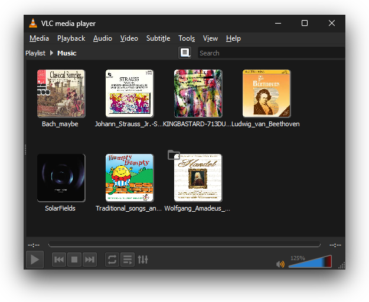Select the Handel album cover thumbnail

pos(198,178)
